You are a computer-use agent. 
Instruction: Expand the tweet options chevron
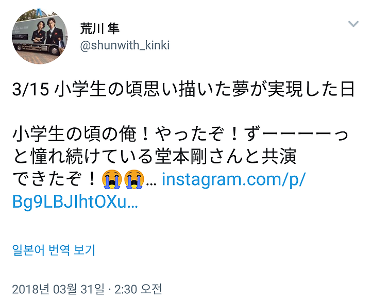[353, 24]
